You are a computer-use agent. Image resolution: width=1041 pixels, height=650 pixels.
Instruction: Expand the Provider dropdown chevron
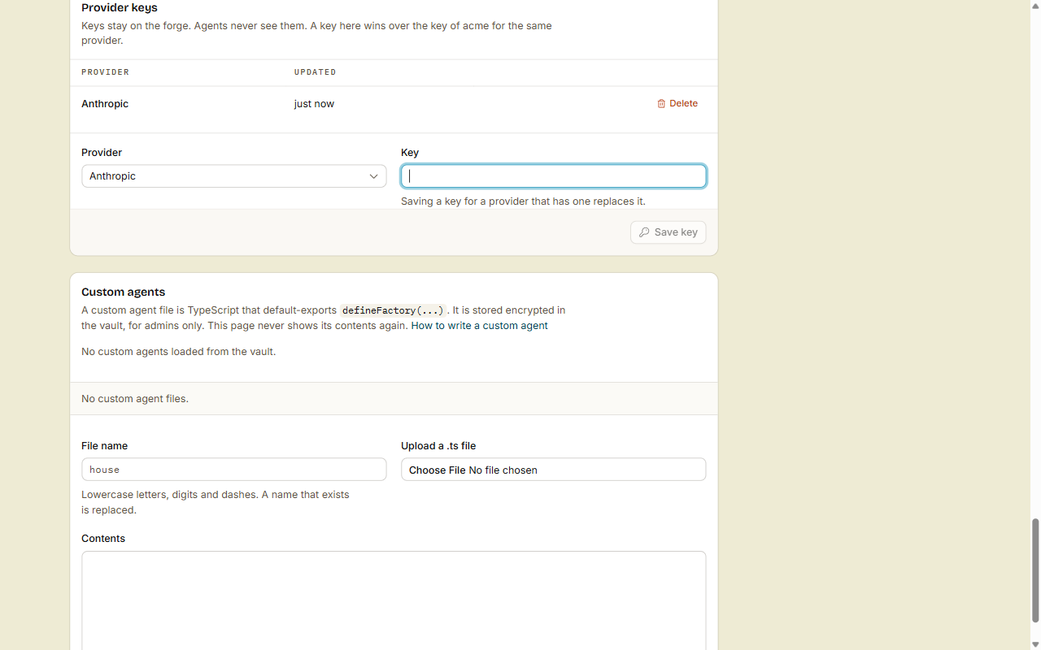pos(374,176)
